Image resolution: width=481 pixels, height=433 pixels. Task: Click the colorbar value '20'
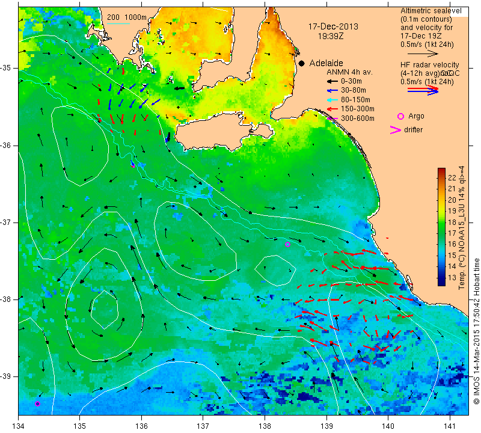point(452,200)
